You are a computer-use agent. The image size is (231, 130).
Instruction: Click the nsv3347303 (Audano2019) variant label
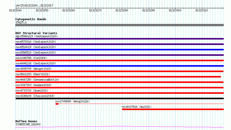(x=33, y=85)
